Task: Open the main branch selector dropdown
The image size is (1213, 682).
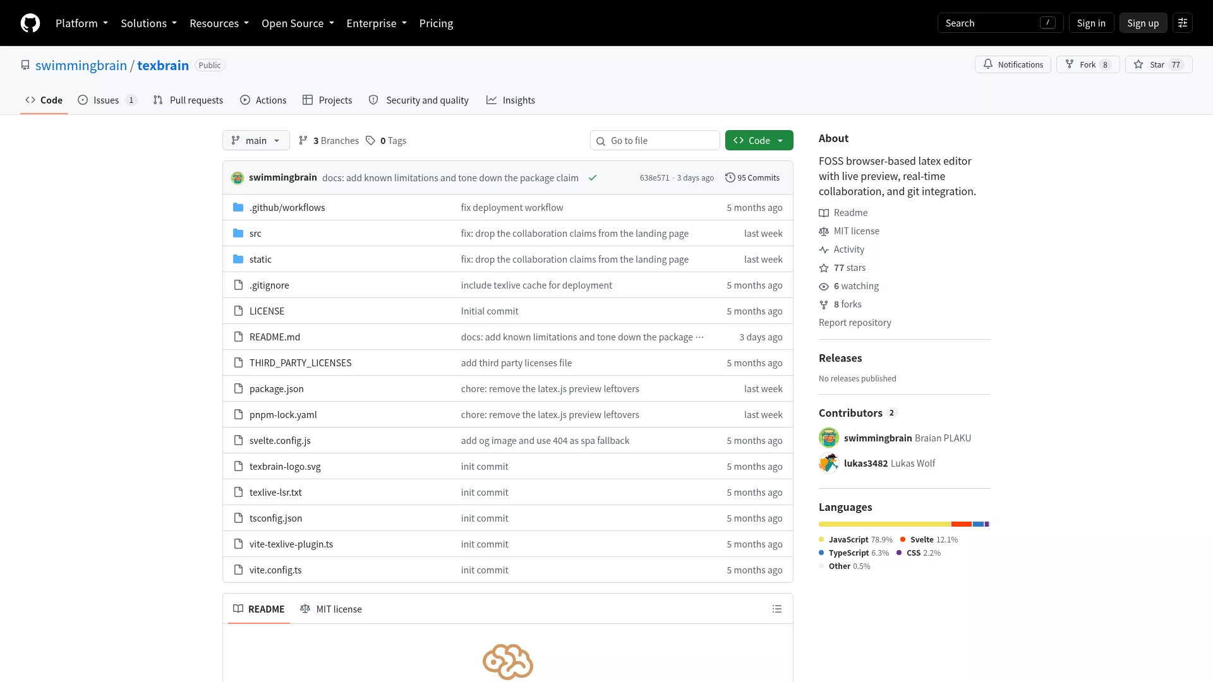Action: pyautogui.click(x=256, y=141)
